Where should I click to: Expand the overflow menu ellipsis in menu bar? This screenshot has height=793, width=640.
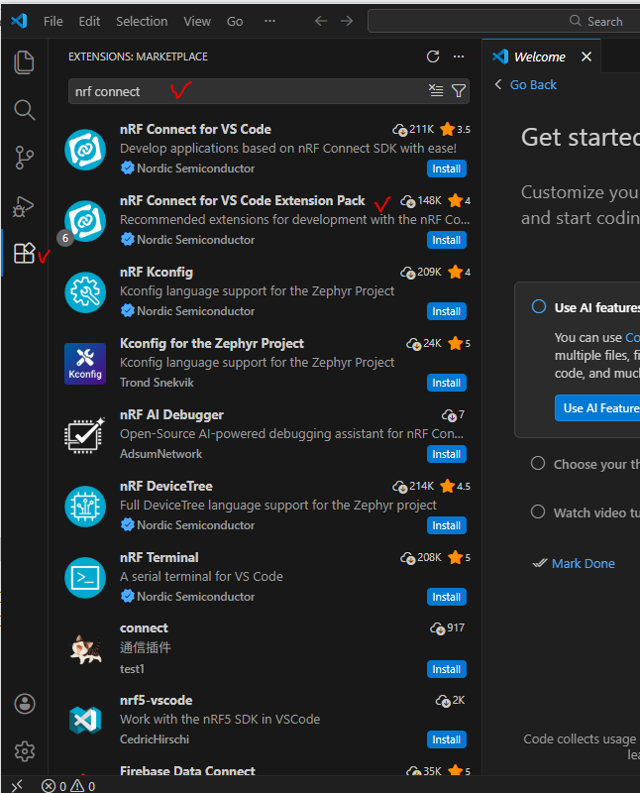tap(269, 21)
